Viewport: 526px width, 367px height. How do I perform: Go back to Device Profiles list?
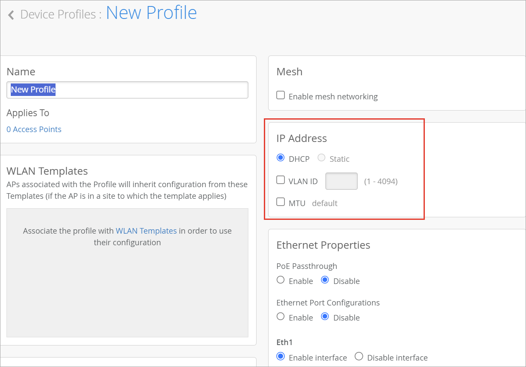(x=58, y=15)
